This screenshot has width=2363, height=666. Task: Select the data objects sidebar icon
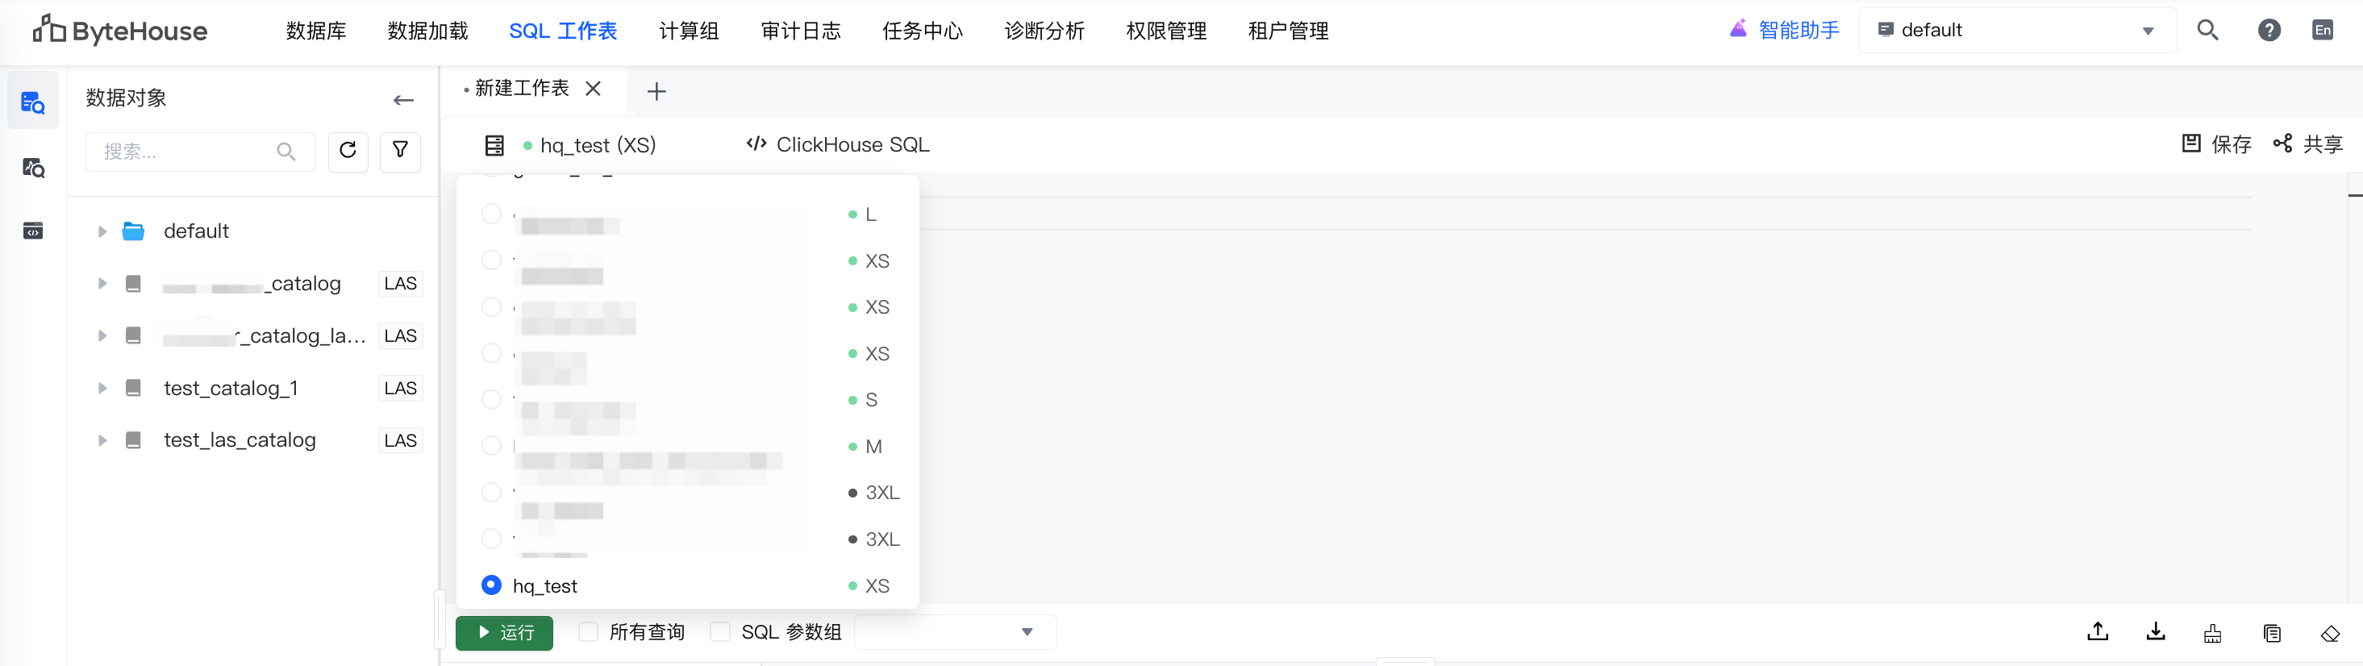point(33,102)
